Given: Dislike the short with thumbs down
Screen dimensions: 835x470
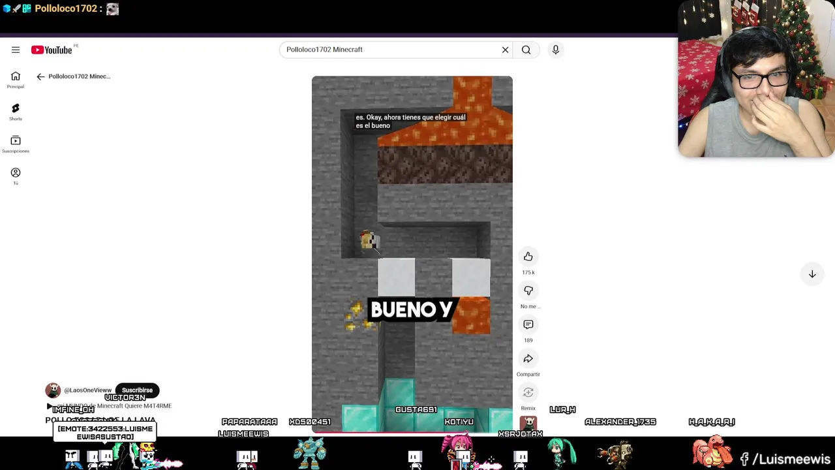Looking at the screenshot, I should (x=528, y=290).
